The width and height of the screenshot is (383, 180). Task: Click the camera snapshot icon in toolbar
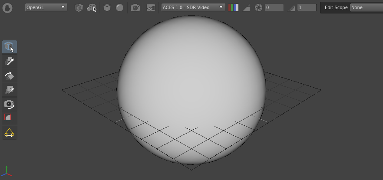pos(135,8)
